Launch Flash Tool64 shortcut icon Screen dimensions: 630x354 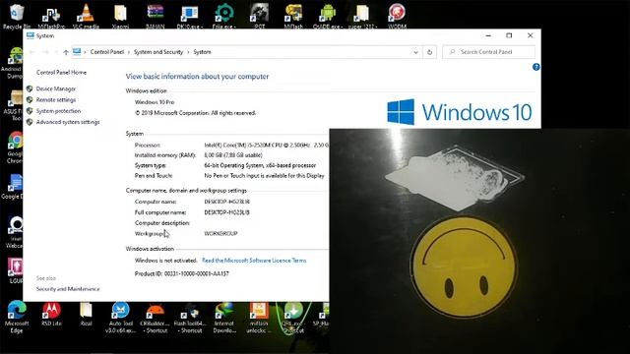[190, 318]
